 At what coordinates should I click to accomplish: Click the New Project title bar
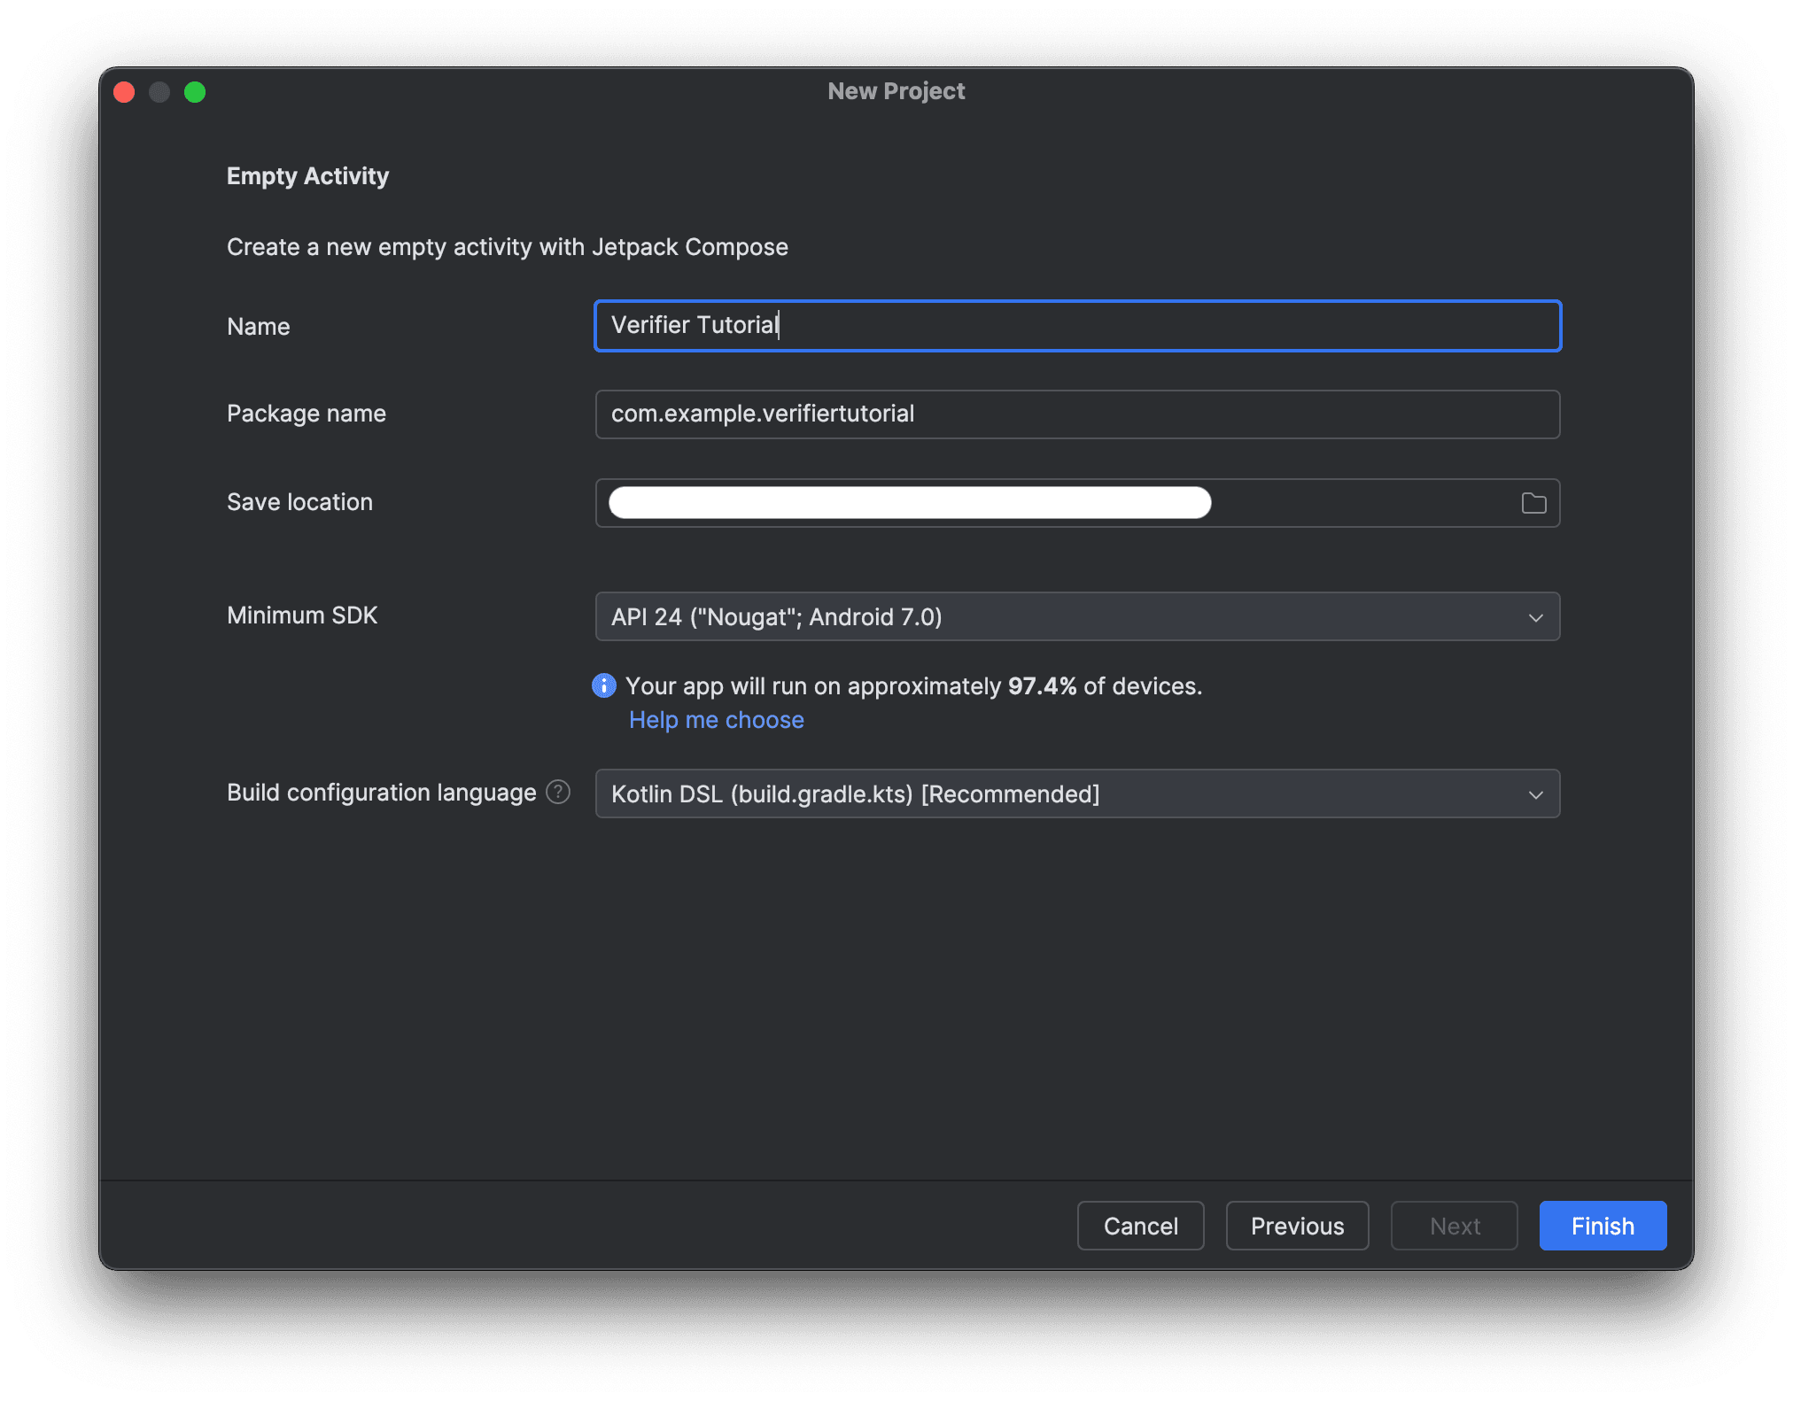coord(896,90)
